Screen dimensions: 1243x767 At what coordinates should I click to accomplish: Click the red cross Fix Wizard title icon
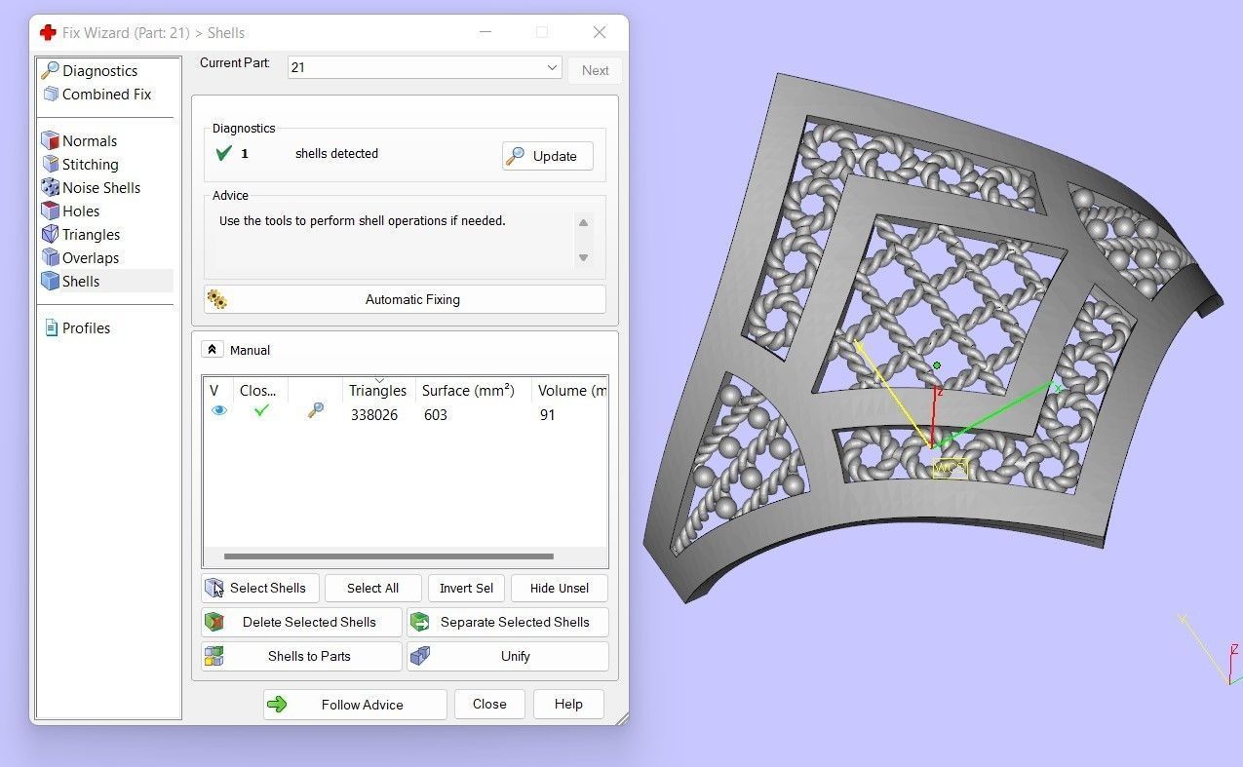[48, 32]
